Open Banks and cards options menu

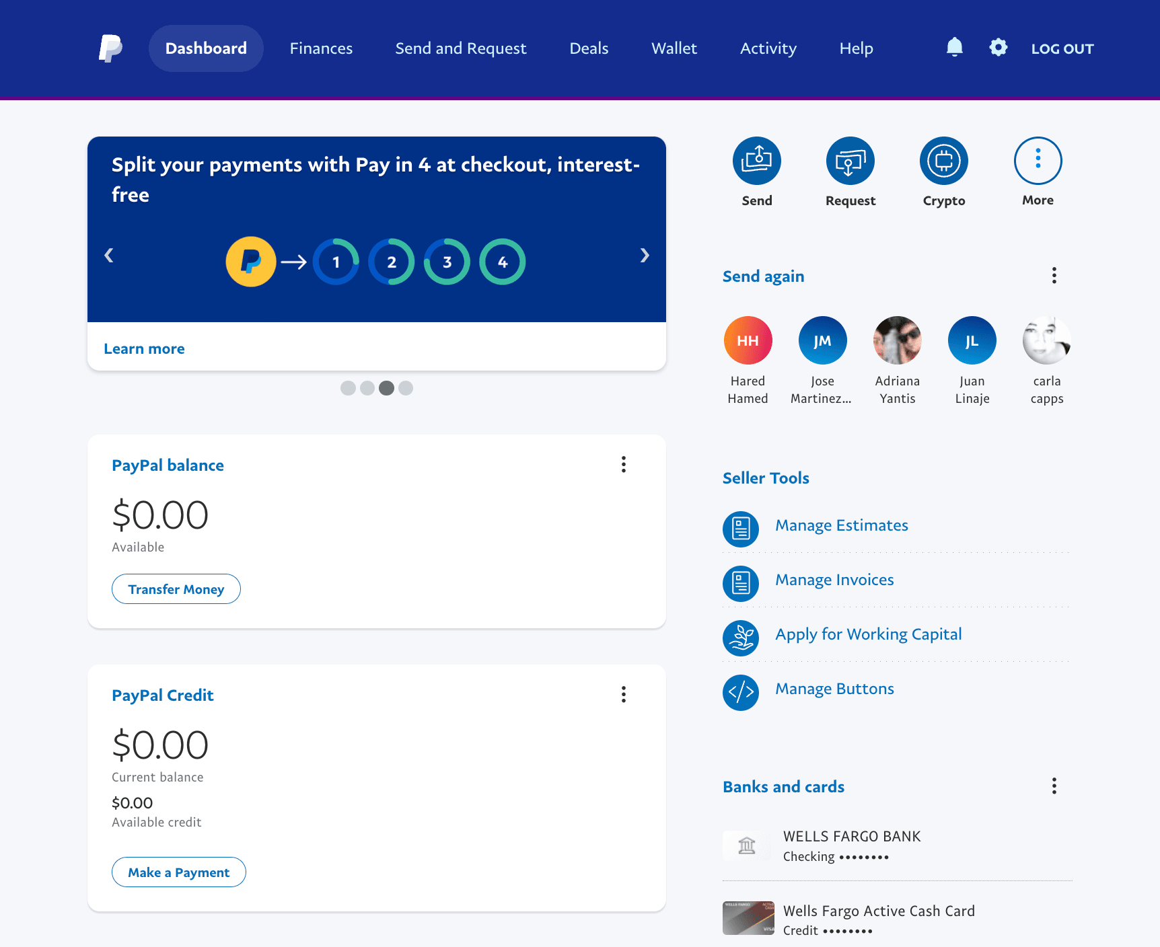1054,786
